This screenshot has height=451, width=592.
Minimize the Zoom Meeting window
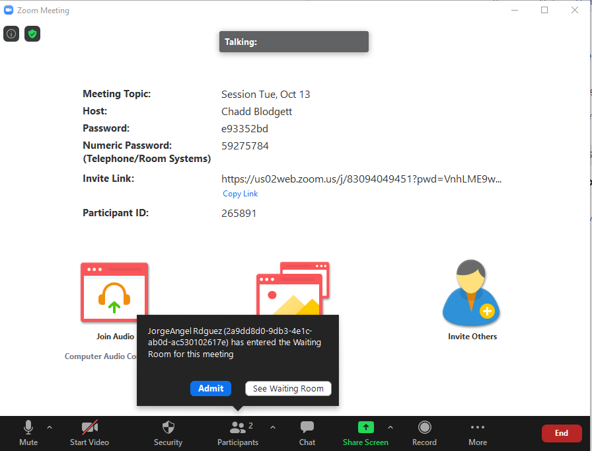pos(515,10)
